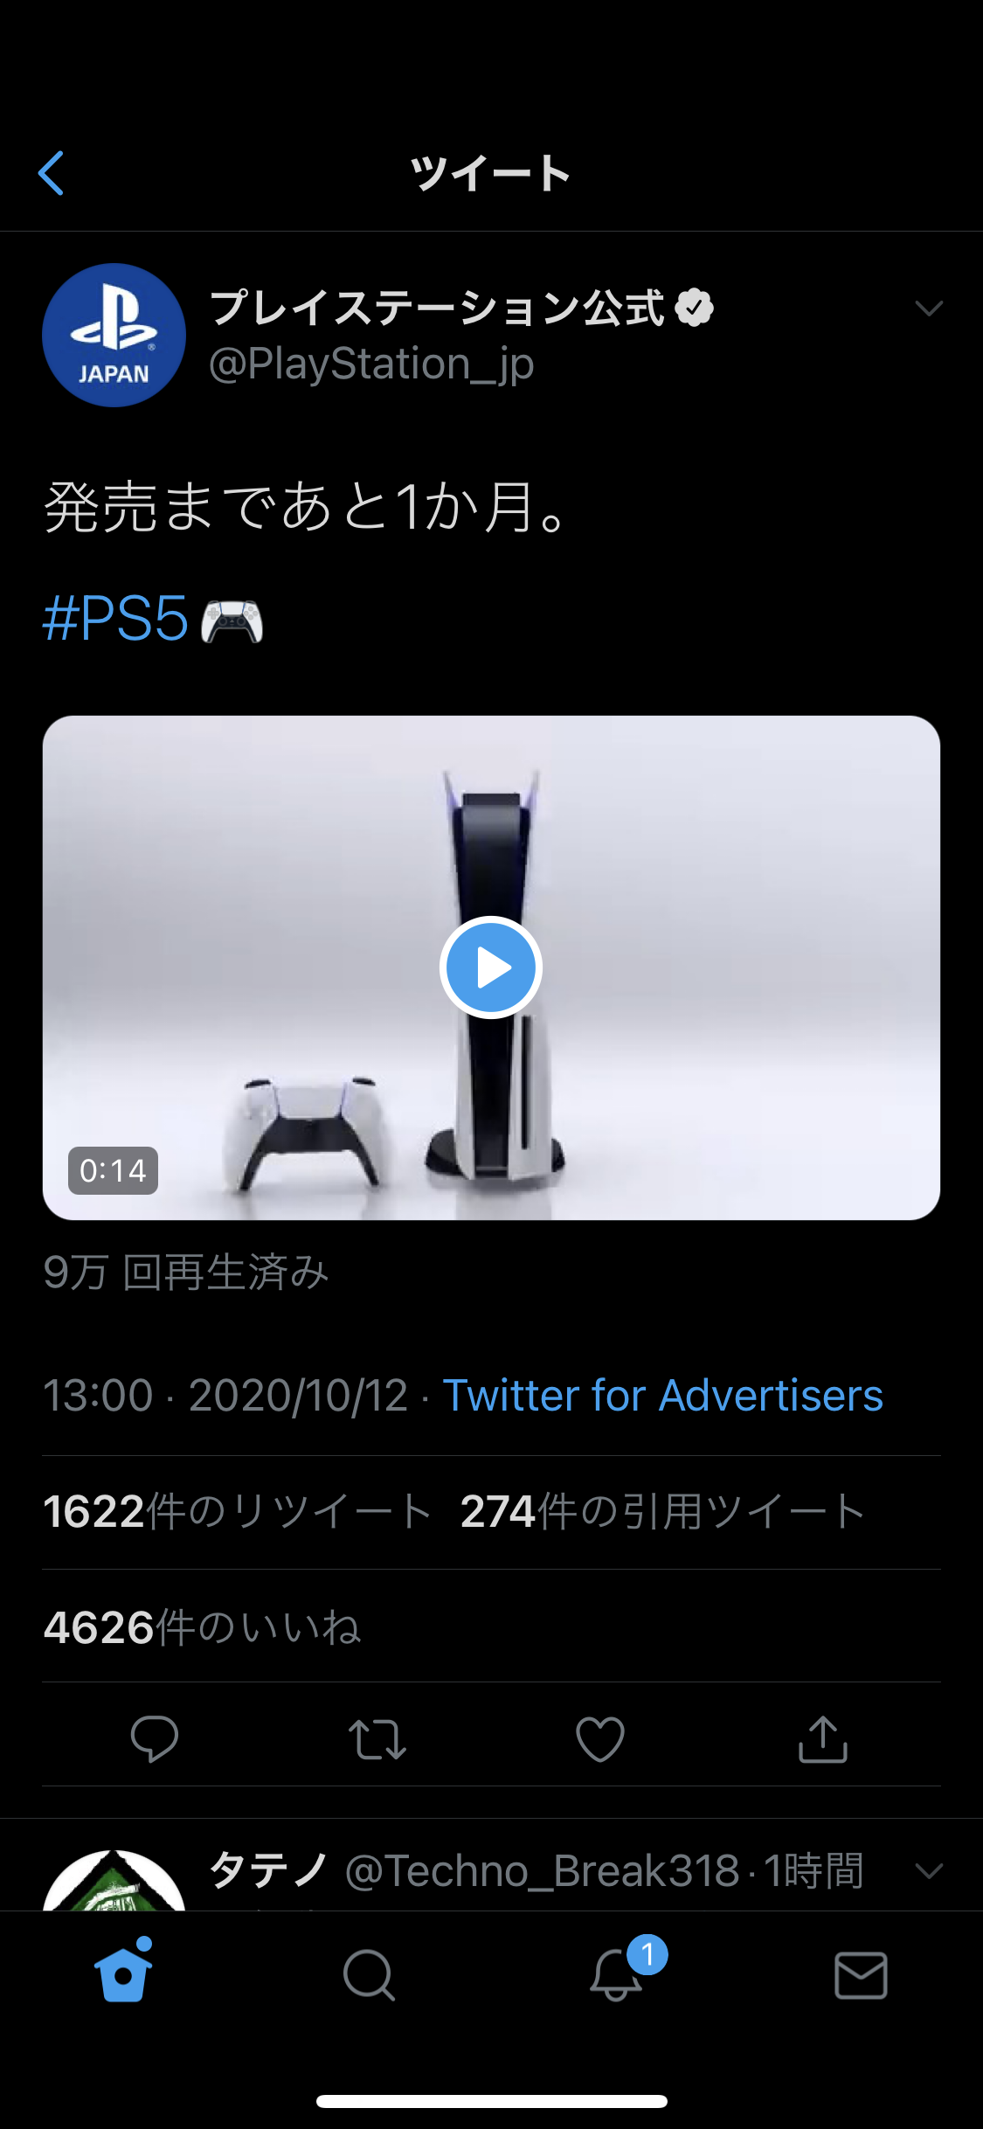Image resolution: width=983 pixels, height=2129 pixels.
Task: Expand the tweet options chevron
Action: point(929,308)
